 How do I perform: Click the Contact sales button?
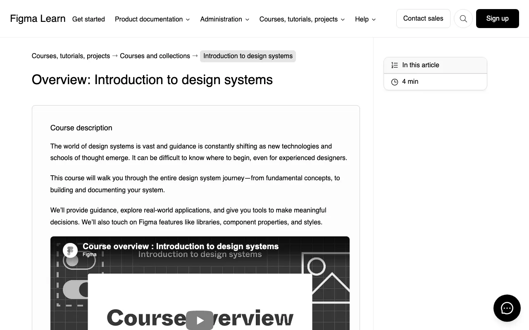423,19
